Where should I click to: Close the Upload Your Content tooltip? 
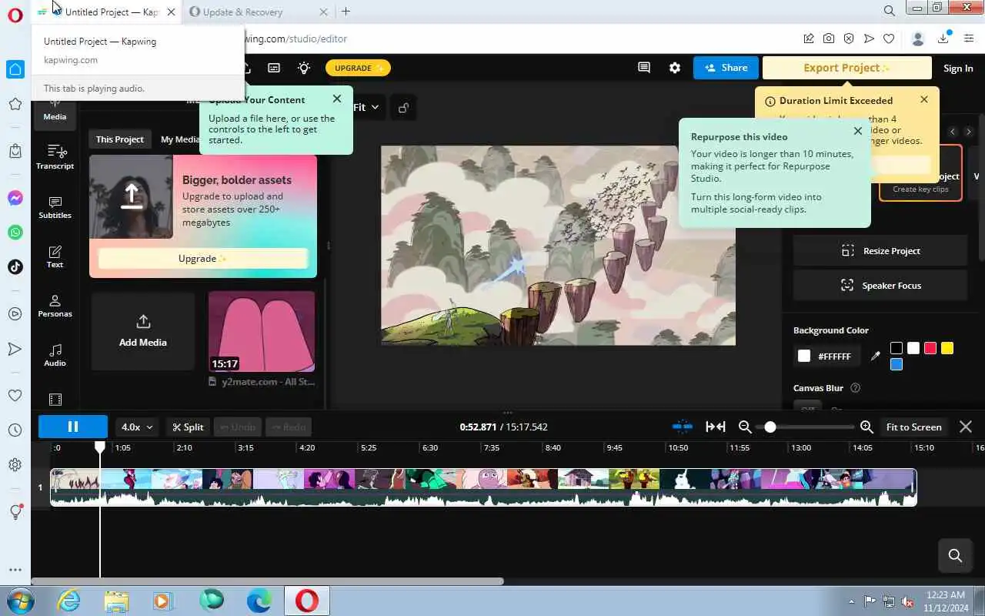(337, 99)
